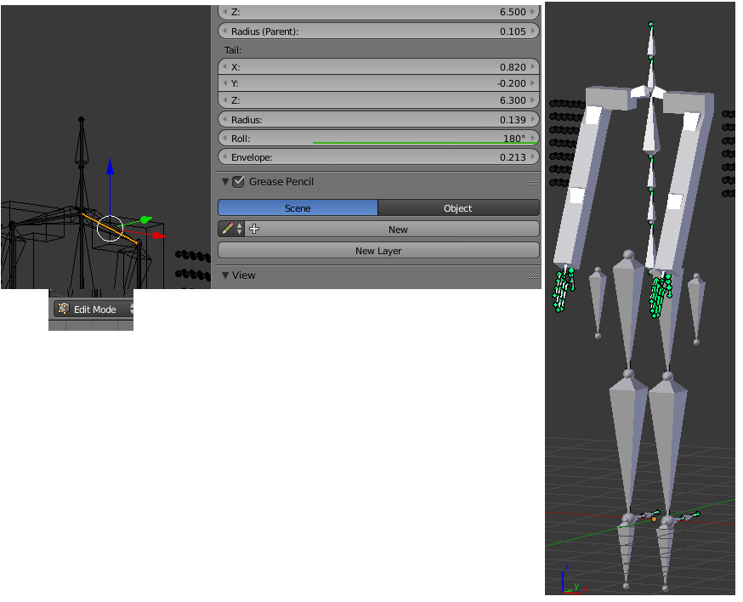Increase Roll with right arrow

533,139
